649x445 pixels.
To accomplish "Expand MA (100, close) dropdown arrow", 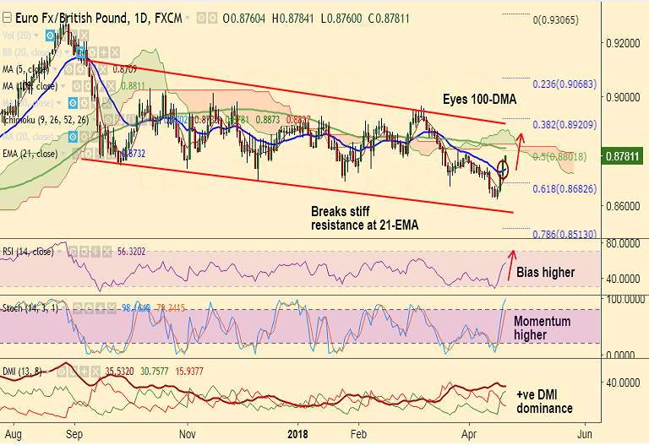I will click(63, 86).
